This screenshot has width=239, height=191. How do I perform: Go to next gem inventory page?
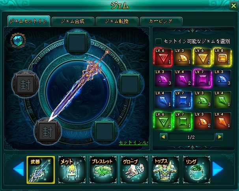pyautogui.click(x=219, y=137)
